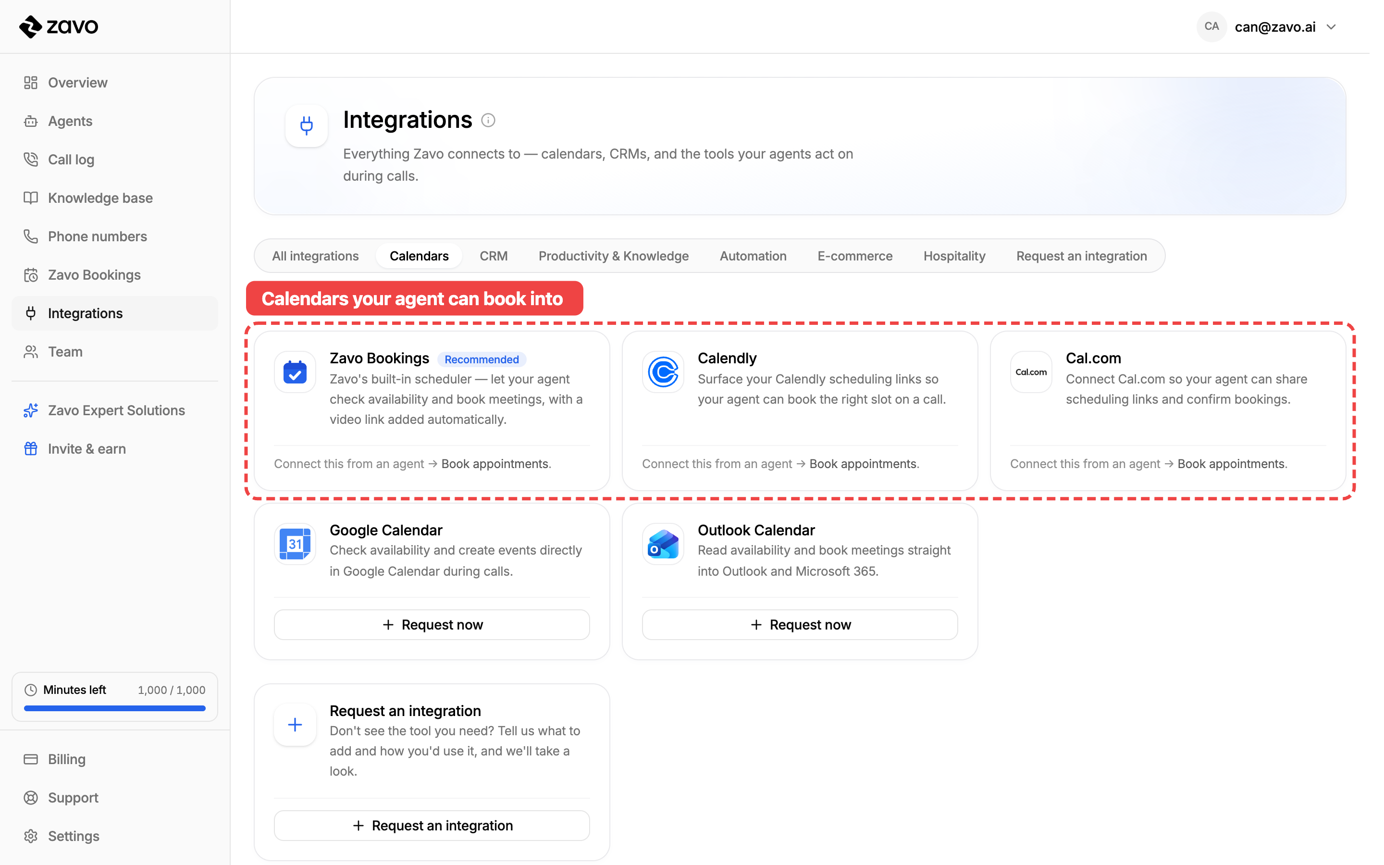Click the Google Calendar card title
This screenshot has height=865, width=1384.
tap(386, 531)
